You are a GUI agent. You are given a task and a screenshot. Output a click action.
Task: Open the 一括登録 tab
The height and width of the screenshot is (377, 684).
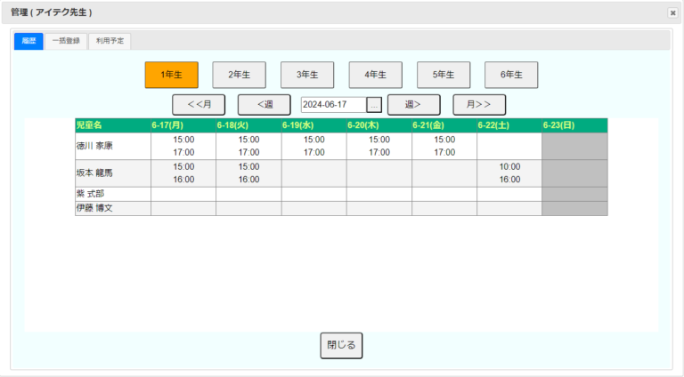tap(66, 41)
